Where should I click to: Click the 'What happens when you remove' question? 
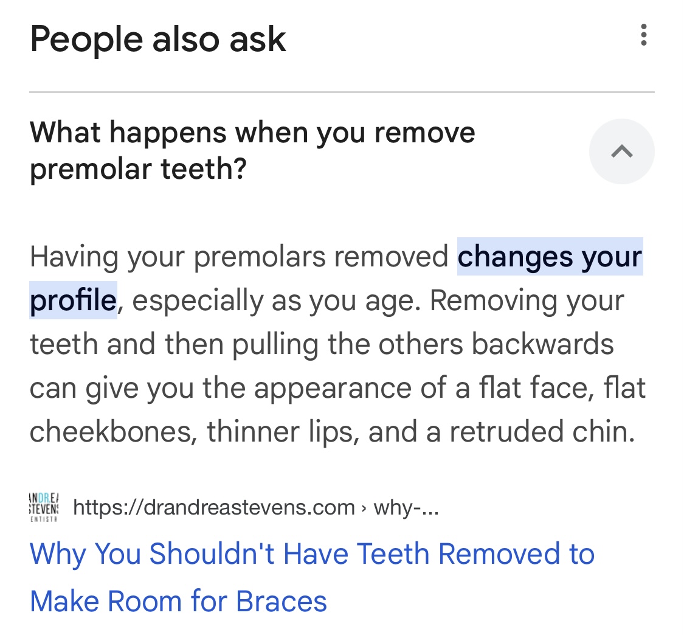point(252,133)
